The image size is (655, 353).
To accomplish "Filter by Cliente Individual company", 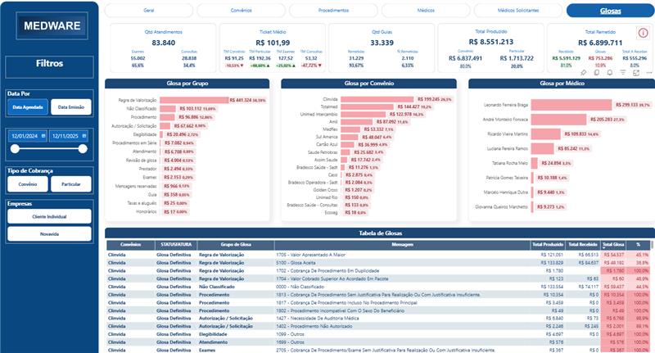I will 49,216.
